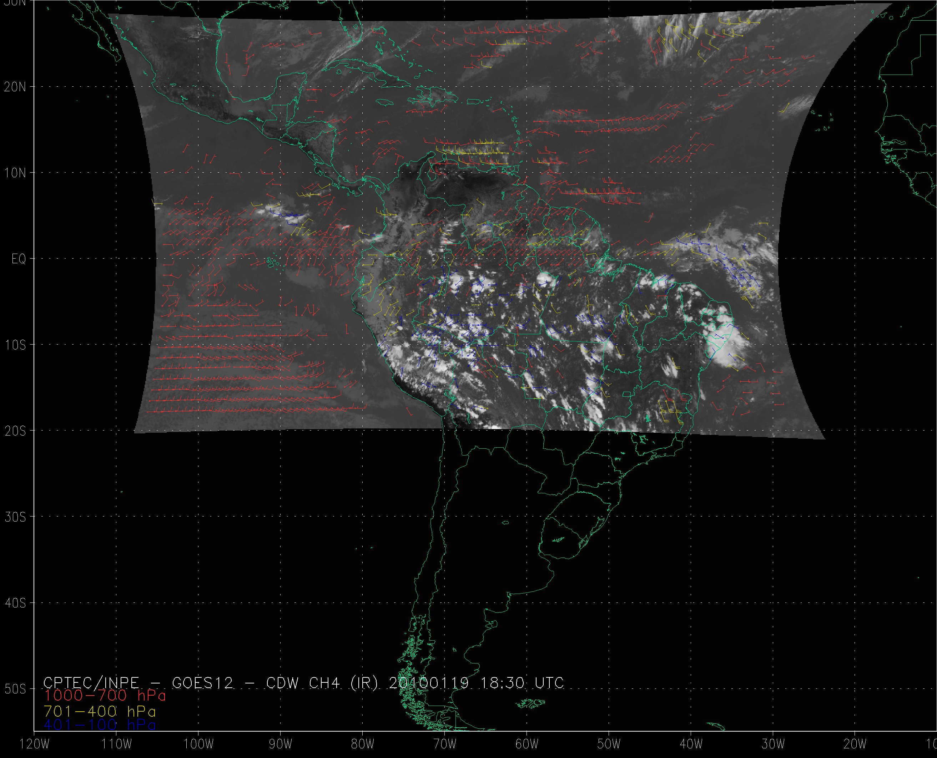Click the 60W longitude axis label
The height and width of the screenshot is (758, 937).
click(x=527, y=744)
